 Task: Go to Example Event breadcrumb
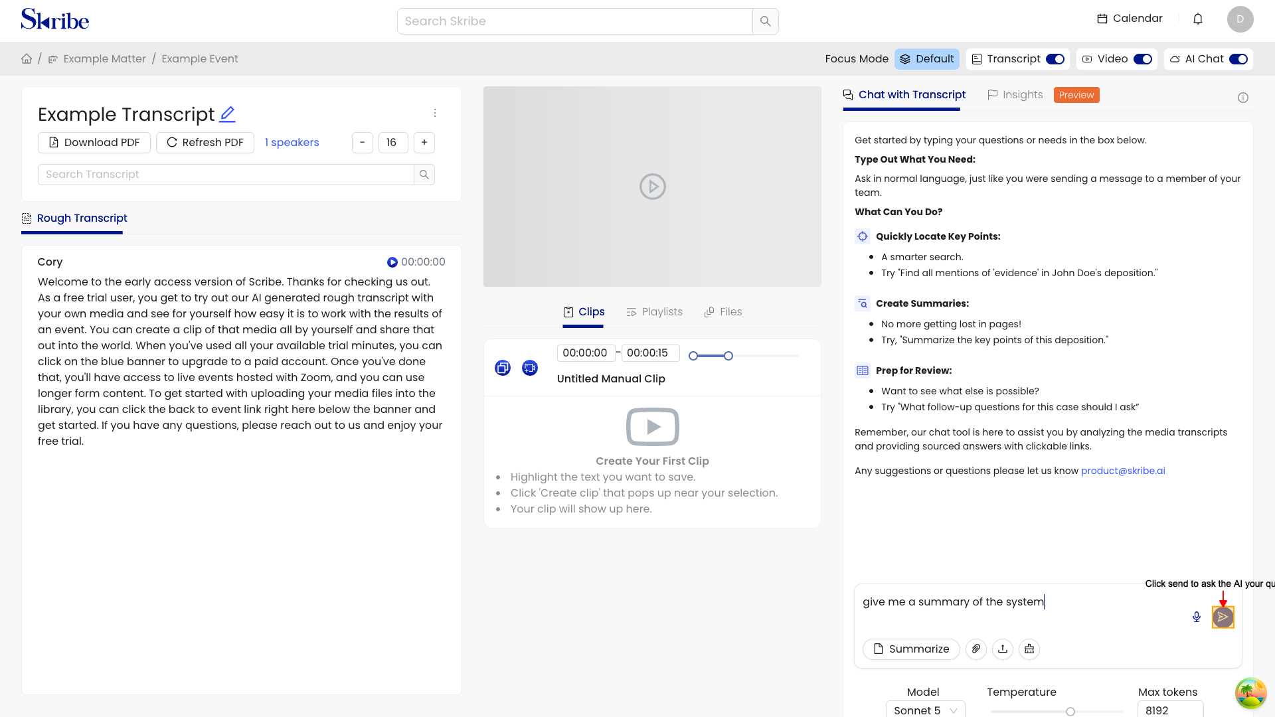200,58
